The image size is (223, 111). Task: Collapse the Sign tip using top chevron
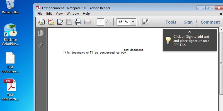pyautogui.click(x=190, y=32)
